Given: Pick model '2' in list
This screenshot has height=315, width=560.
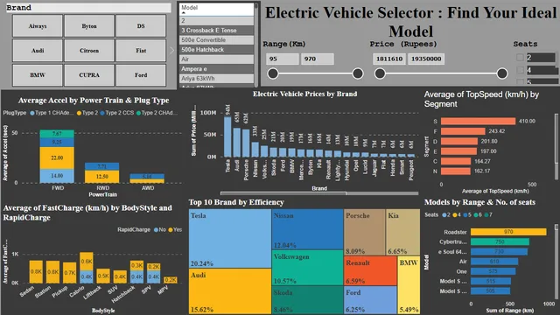Looking at the screenshot, I should tap(216, 21).
